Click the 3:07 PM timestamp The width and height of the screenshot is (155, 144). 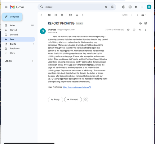coord(115,30)
